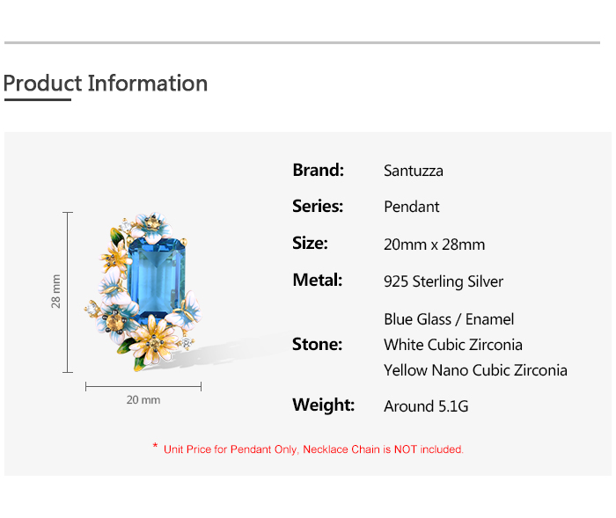Select the Santuzza brand name
Image resolution: width=616 pixels, height=518 pixels.
pos(414,171)
